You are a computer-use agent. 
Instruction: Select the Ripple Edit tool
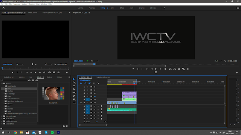(x=74, y=86)
